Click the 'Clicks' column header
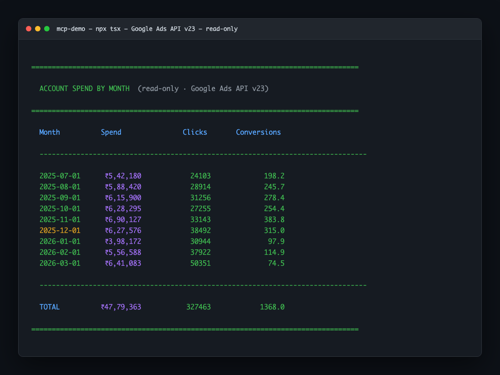The height and width of the screenshot is (375, 500). tap(195, 132)
